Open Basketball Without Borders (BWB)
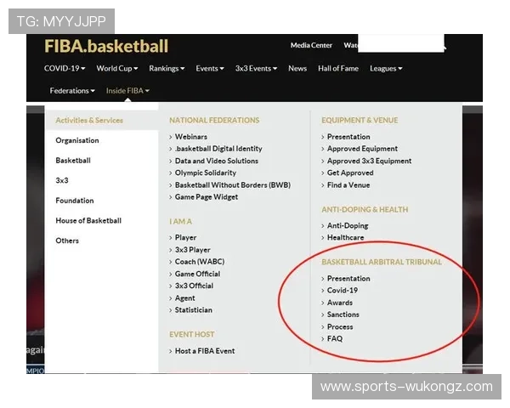510x408 pixels. tap(233, 184)
